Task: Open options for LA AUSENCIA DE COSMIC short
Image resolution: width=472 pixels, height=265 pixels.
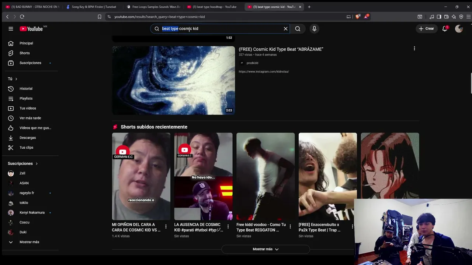Action: [x=228, y=227]
